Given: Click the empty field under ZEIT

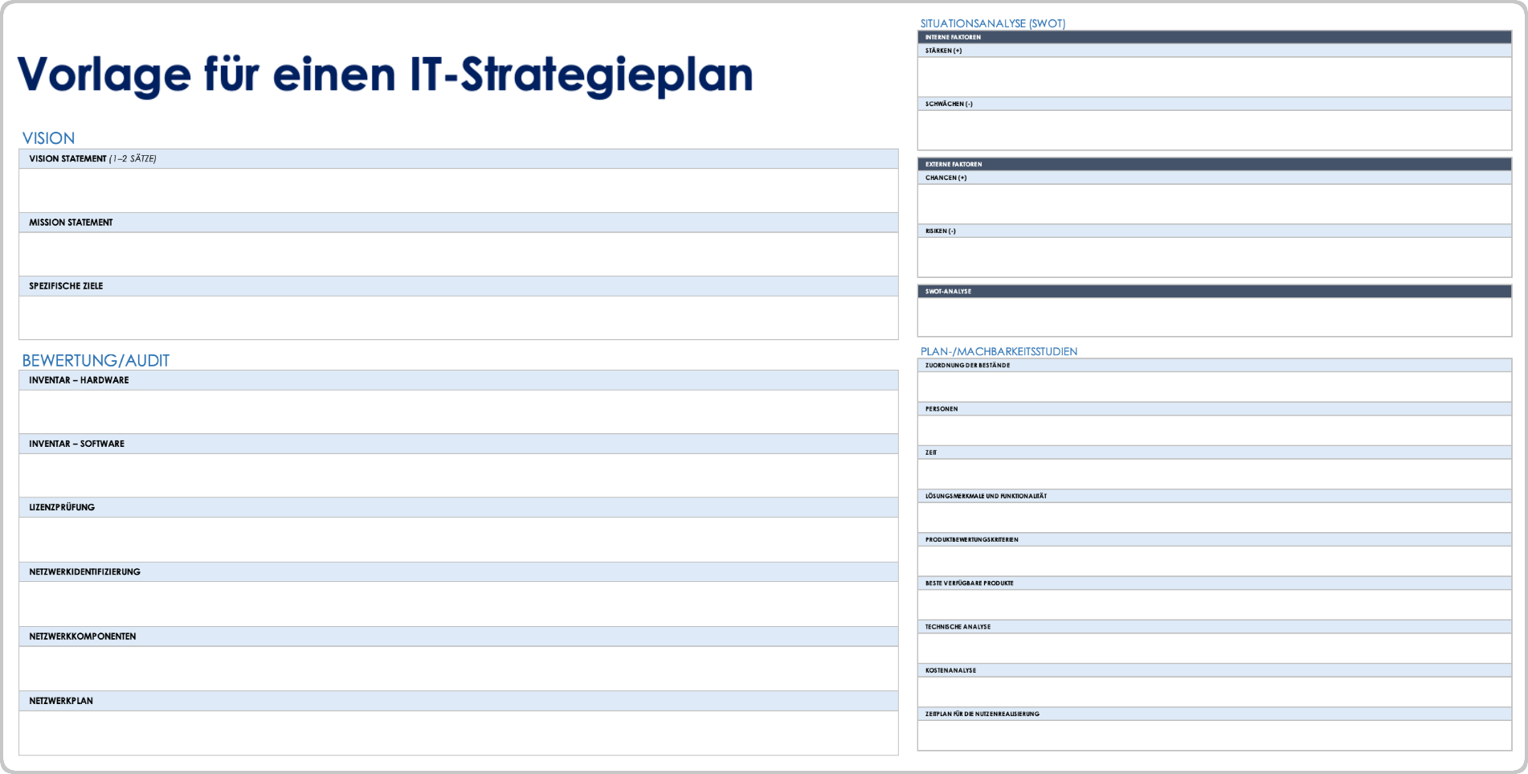Looking at the screenshot, I should click(1215, 473).
